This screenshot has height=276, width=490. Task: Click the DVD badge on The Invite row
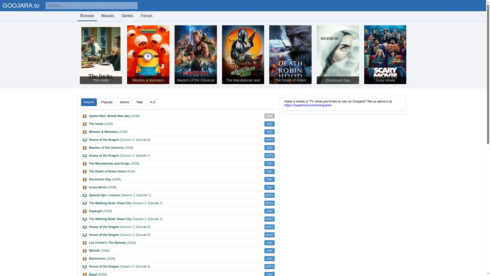tap(269, 124)
